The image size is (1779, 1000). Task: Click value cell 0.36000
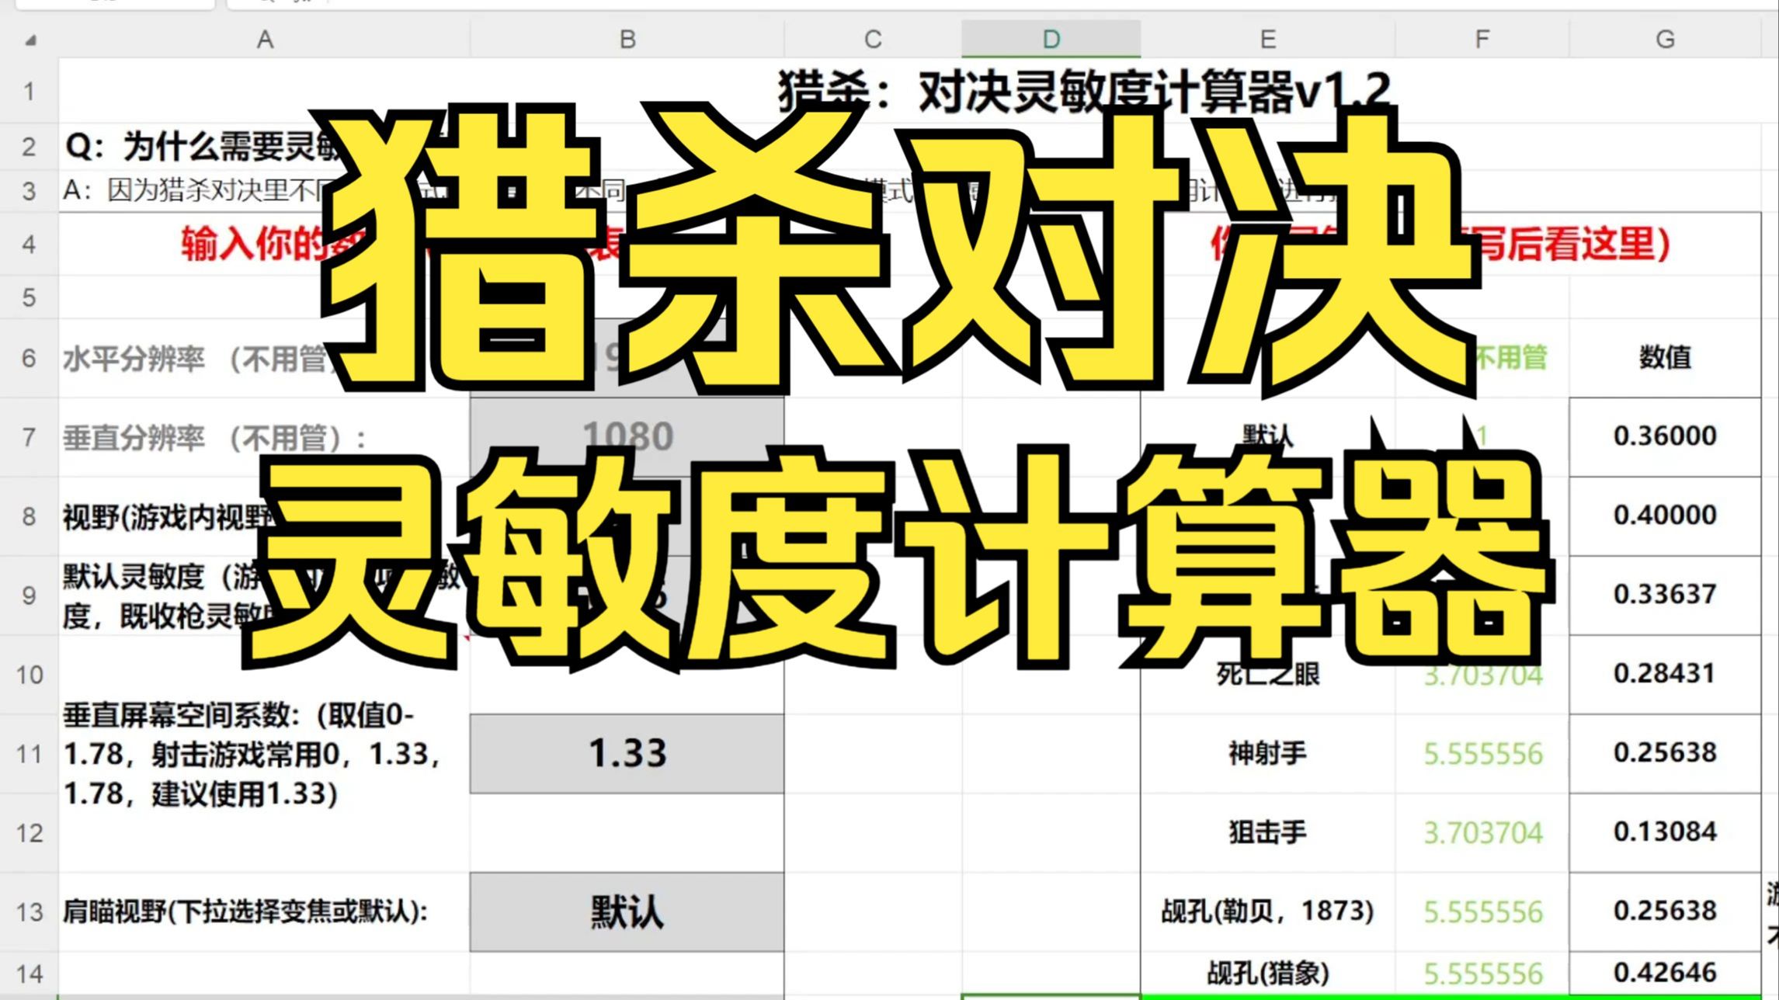click(x=1665, y=437)
